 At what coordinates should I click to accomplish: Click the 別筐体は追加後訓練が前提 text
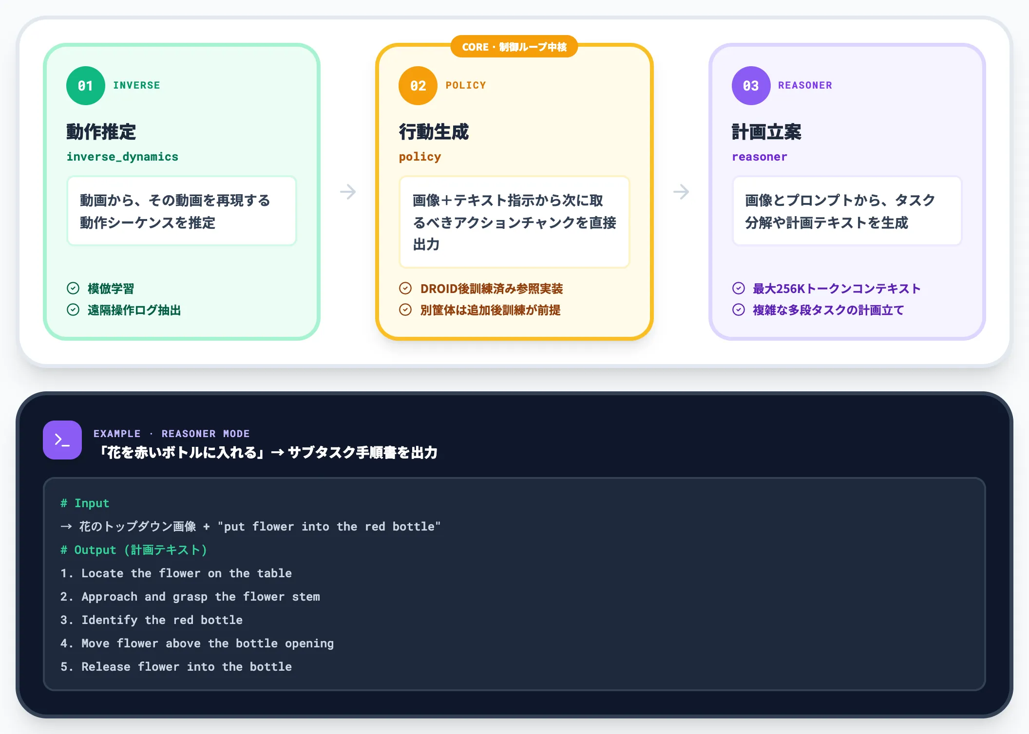490,310
